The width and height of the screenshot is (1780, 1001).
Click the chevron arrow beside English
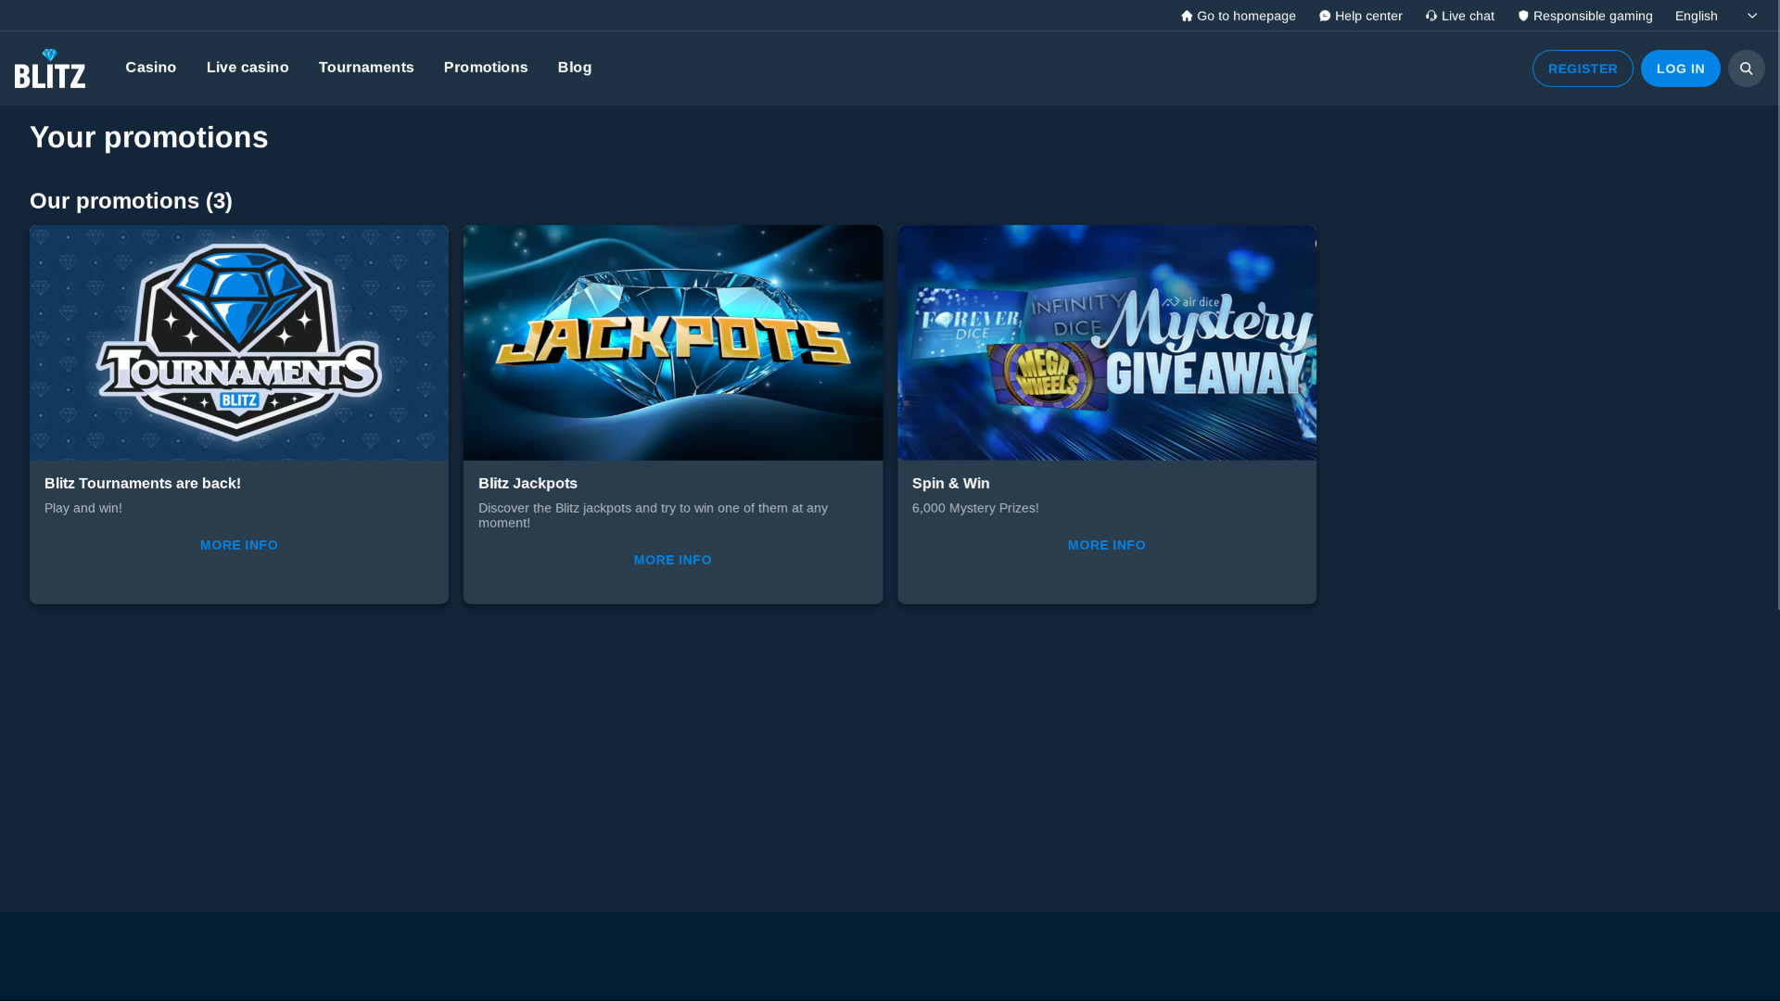pos(1752,15)
